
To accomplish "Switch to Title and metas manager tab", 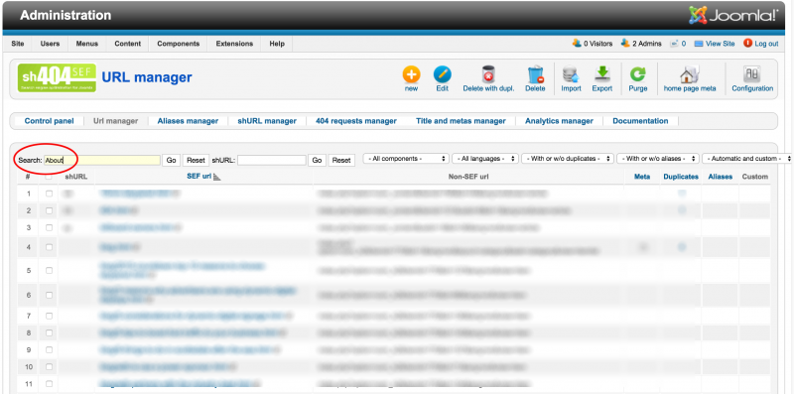I will pos(461,121).
